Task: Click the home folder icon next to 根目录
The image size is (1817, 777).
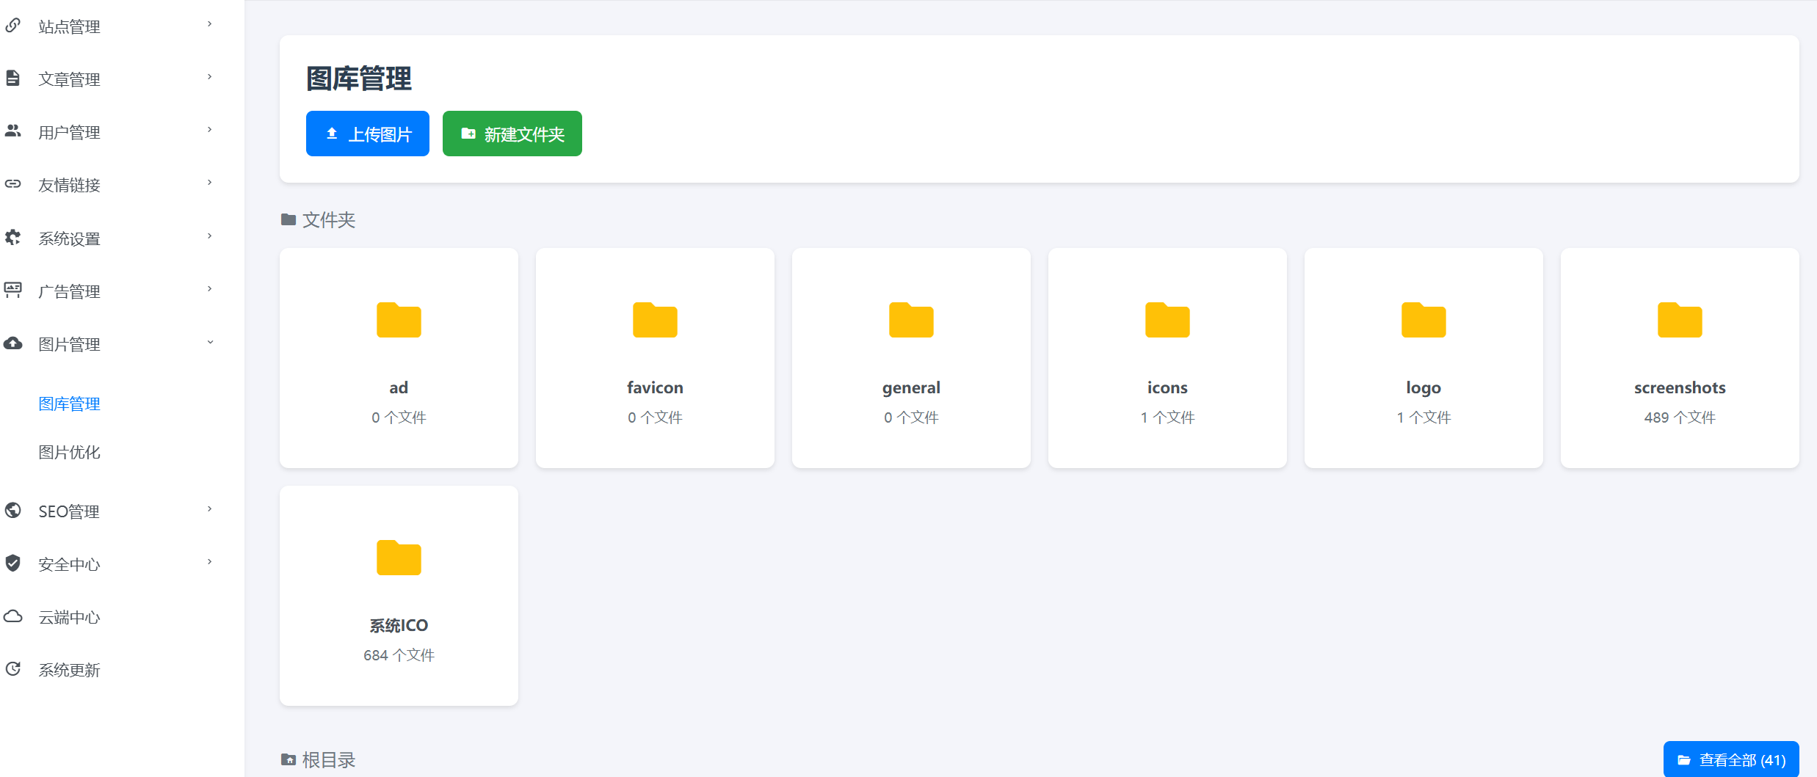Action: (x=289, y=759)
